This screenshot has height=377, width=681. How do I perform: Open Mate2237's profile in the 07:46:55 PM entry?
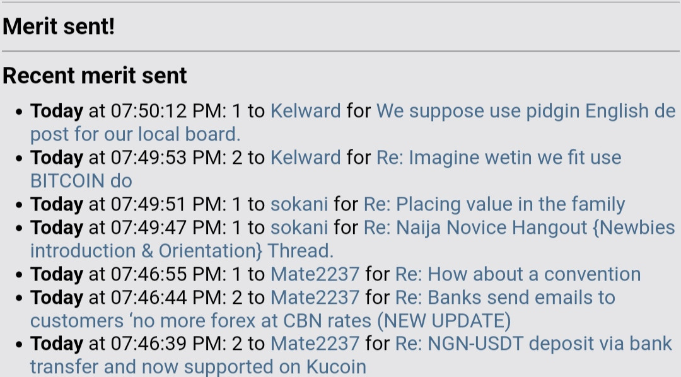pyautogui.click(x=315, y=274)
